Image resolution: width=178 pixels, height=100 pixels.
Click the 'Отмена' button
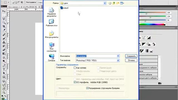click(x=131, y=60)
